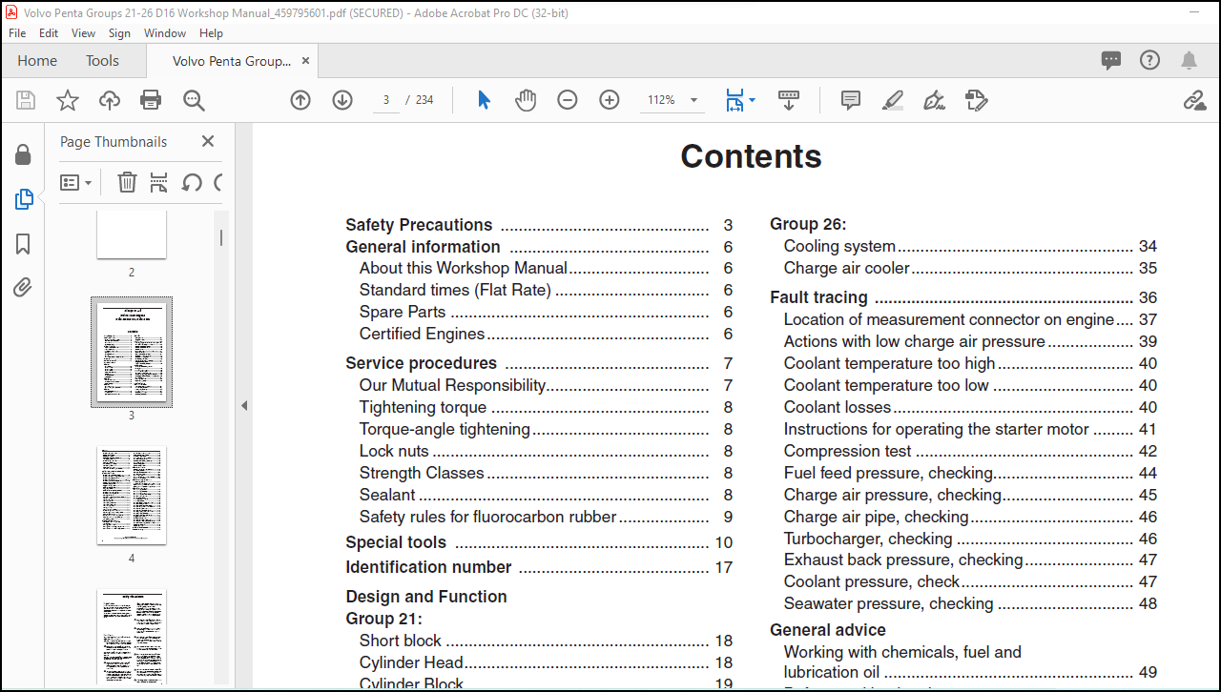This screenshot has width=1221, height=692.
Task: Select page 2 thumbnail
Action: (132, 235)
